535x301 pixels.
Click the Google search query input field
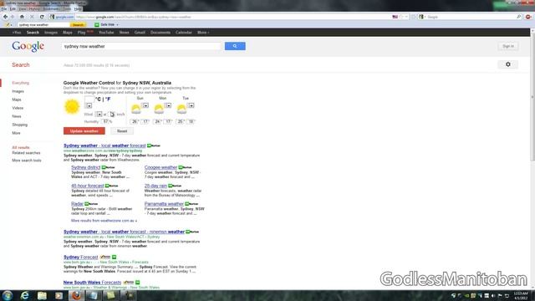click(142, 46)
